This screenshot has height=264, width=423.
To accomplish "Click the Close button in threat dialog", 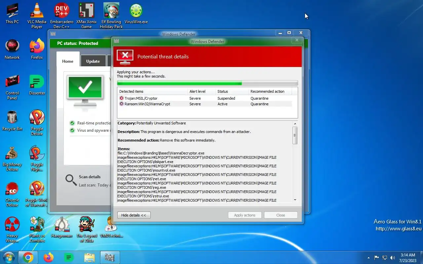I will pyautogui.click(x=281, y=215).
